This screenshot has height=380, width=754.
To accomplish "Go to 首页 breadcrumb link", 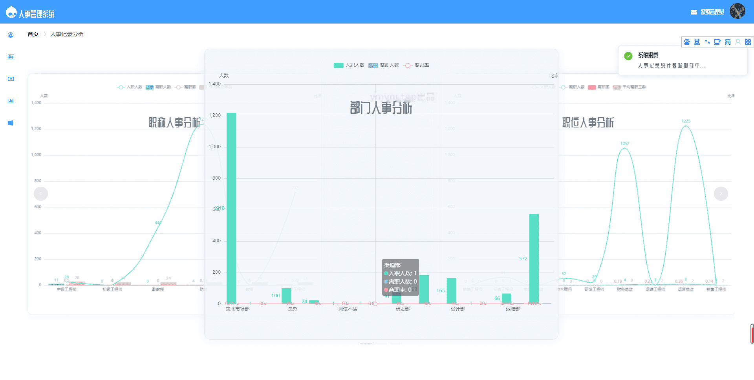I will click(x=33, y=34).
